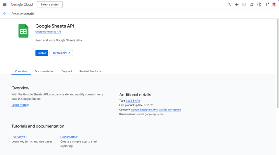
Task: Open the three-dot settings menu
Action: (267, 5)
